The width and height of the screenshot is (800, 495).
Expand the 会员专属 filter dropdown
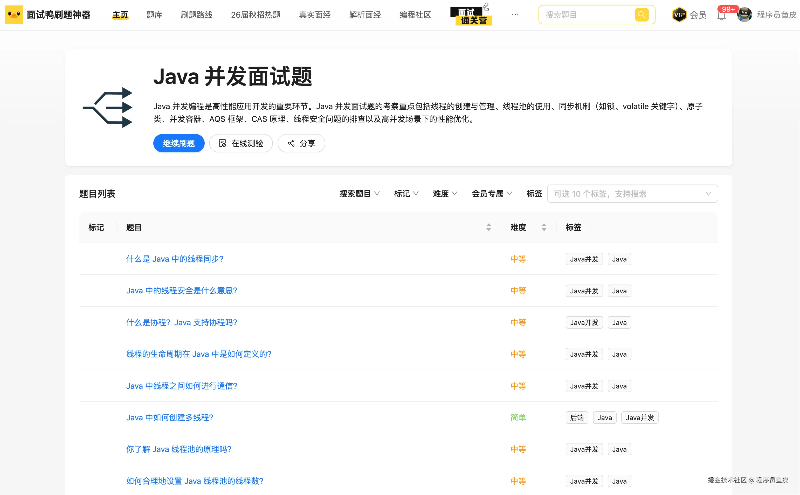click(x=491, y=194)
